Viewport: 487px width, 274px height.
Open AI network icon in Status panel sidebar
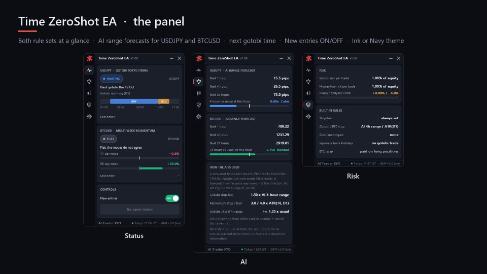click(89, 81)
